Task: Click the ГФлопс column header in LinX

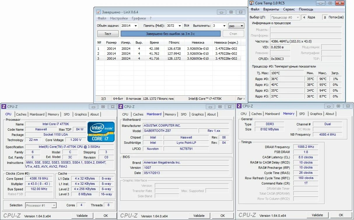Action: click(x=174, y=42)
